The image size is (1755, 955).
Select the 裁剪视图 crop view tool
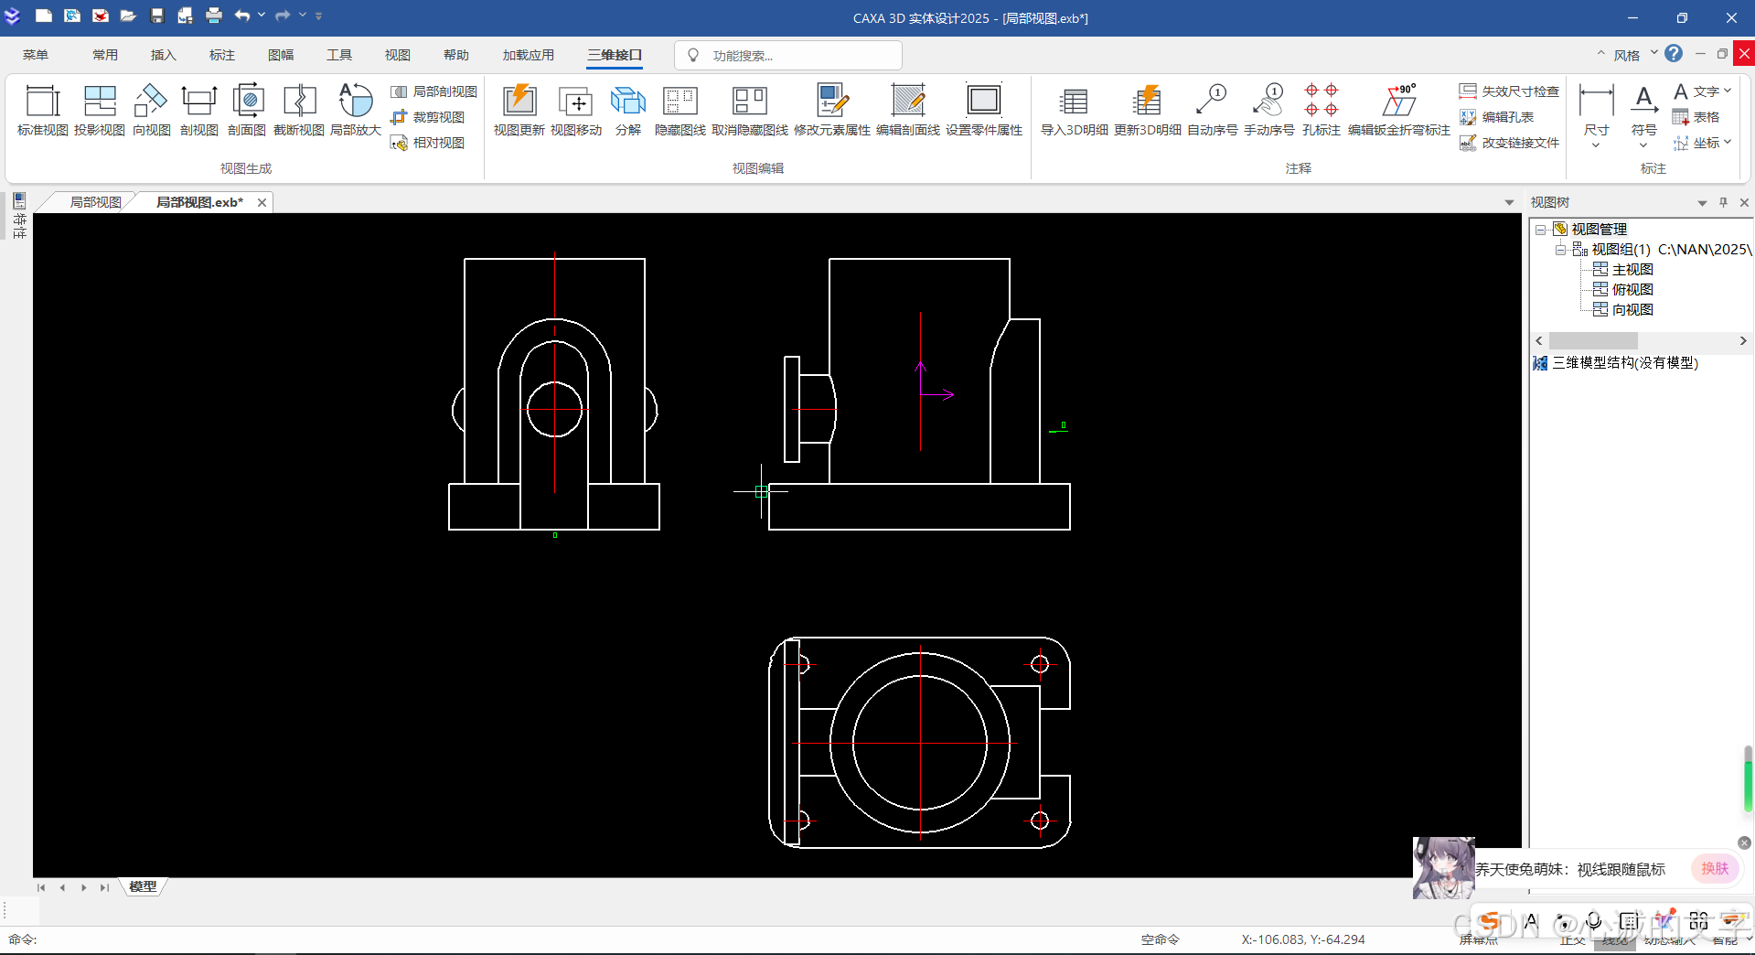pyautogui.click(x=427, y=117)
